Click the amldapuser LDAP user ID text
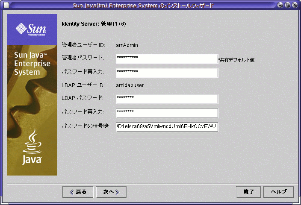Screen dimensions: 301x205 pos(130,85)
